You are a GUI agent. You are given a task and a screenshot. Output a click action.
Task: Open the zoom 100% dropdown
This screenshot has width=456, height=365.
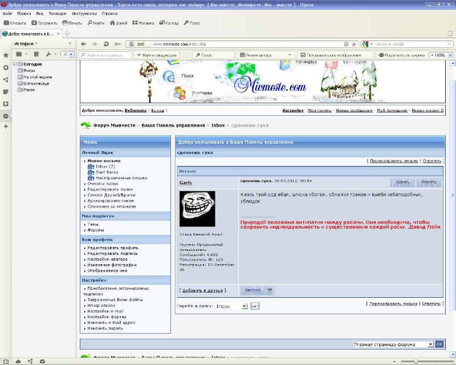point(441,55)
